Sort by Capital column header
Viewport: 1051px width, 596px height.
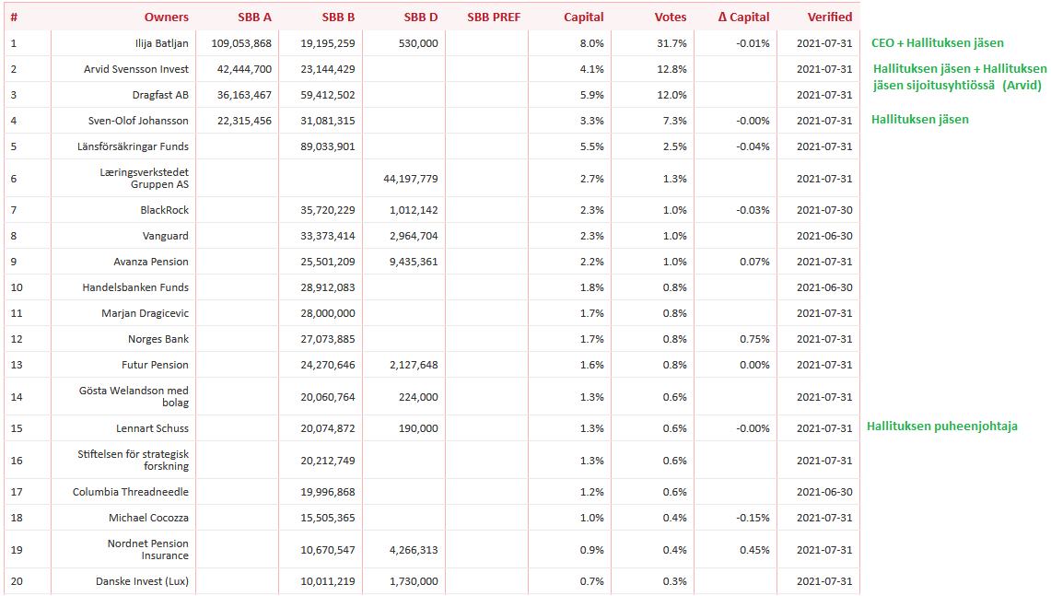[584, 17]
